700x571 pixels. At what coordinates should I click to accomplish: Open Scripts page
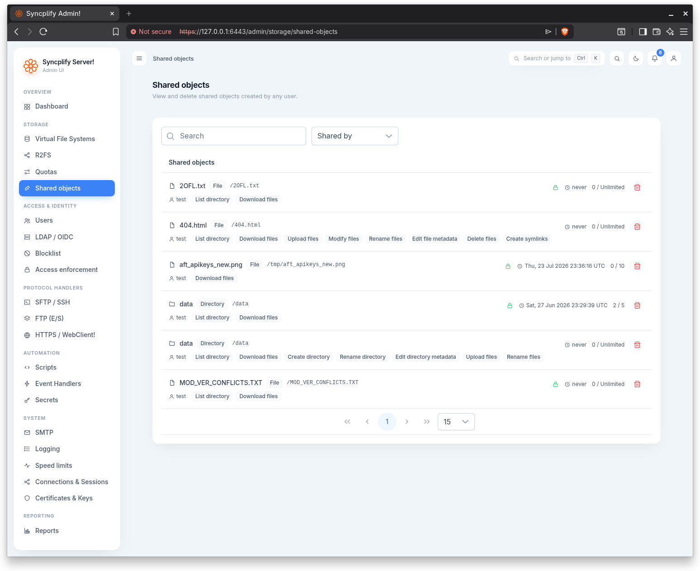click(x=67, y=367)
